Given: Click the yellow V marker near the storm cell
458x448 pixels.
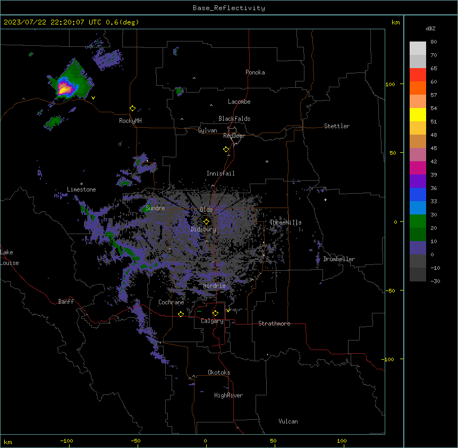Looking at the screenshot, I should point(93,98).
